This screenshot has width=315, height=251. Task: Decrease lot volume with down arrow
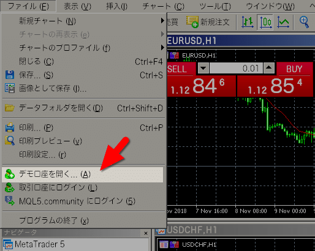[x=203, y=68]
